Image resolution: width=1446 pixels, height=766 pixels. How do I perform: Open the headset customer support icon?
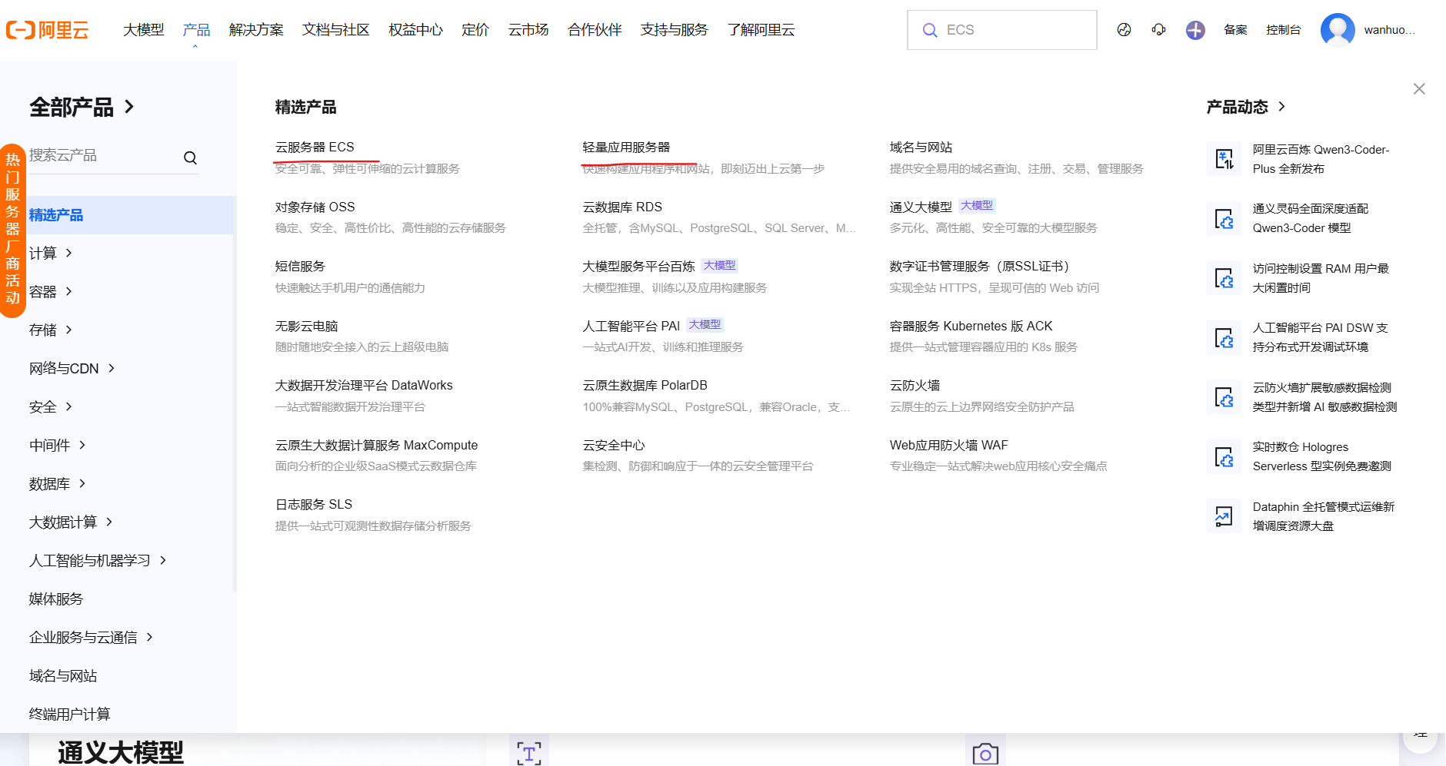(x=1158, y=30)
